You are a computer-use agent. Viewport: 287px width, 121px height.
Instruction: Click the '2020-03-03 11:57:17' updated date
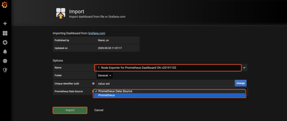[110, 48]
